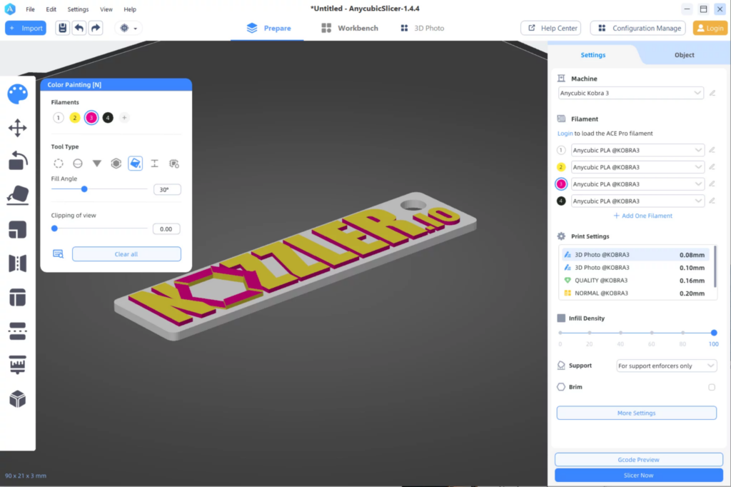Edit filament 2 preset pencil icon
The height and width of the screenshot is (487, 731).
pos(712,166)
